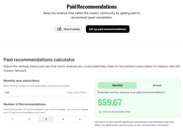This screenshot has width=183, height=129.
Task: Click the question mark help icon
Action: pyautogui.click(x=100, y=112)
